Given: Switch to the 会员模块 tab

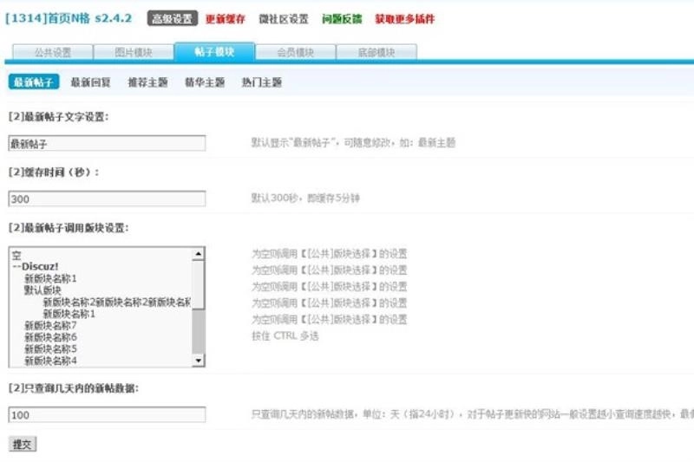Looking at the screenshot, I should tap(296, 52).
